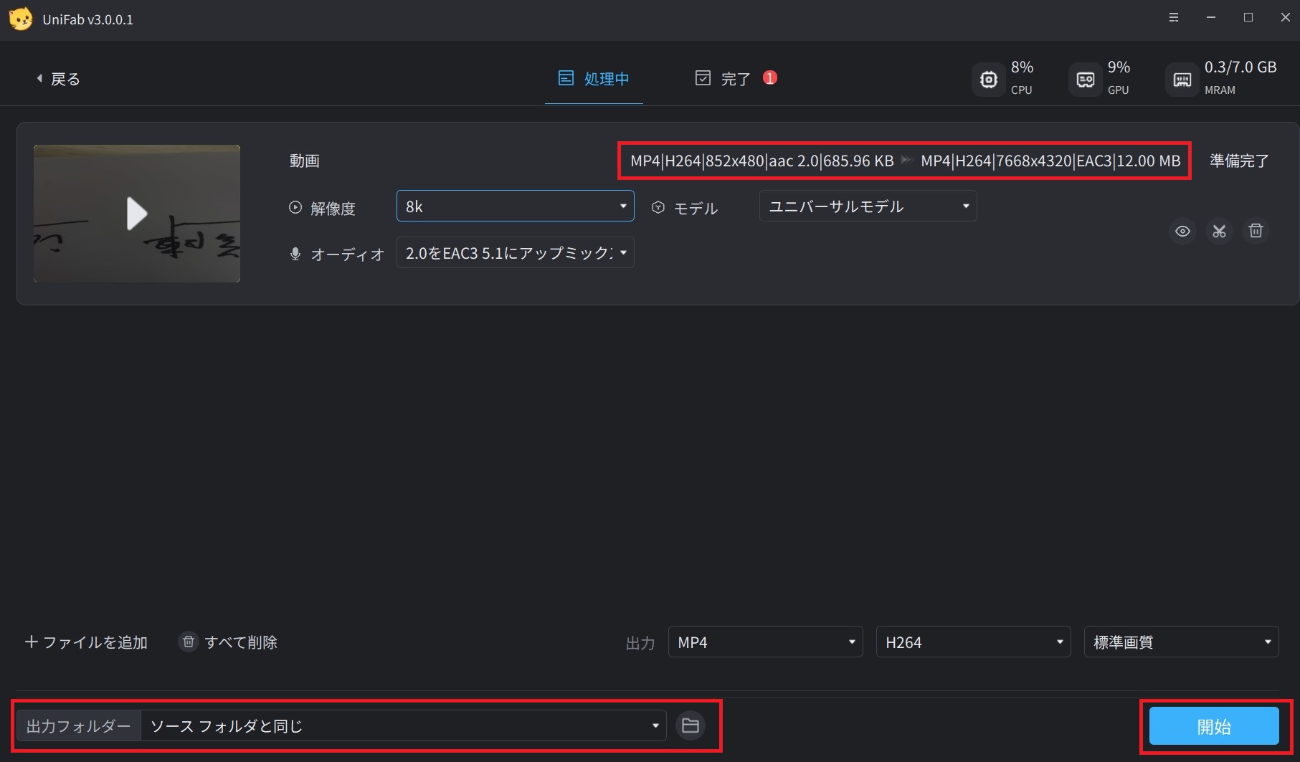
Task: Click the 準備完了 status text
Action: [x=1239, y=161]
